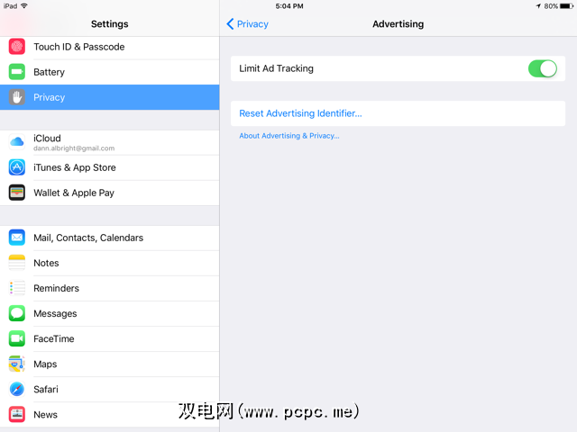Open iTunes & App Store settings
Screen dimensions: 577x432
tap(110, 167)
